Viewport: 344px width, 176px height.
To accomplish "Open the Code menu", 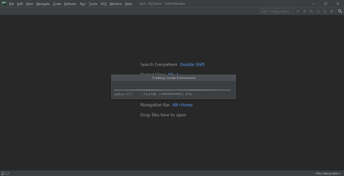I will pos(57,4).
